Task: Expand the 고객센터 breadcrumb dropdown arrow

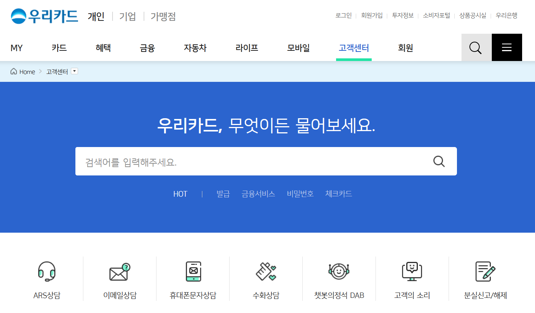Action: 75,71
